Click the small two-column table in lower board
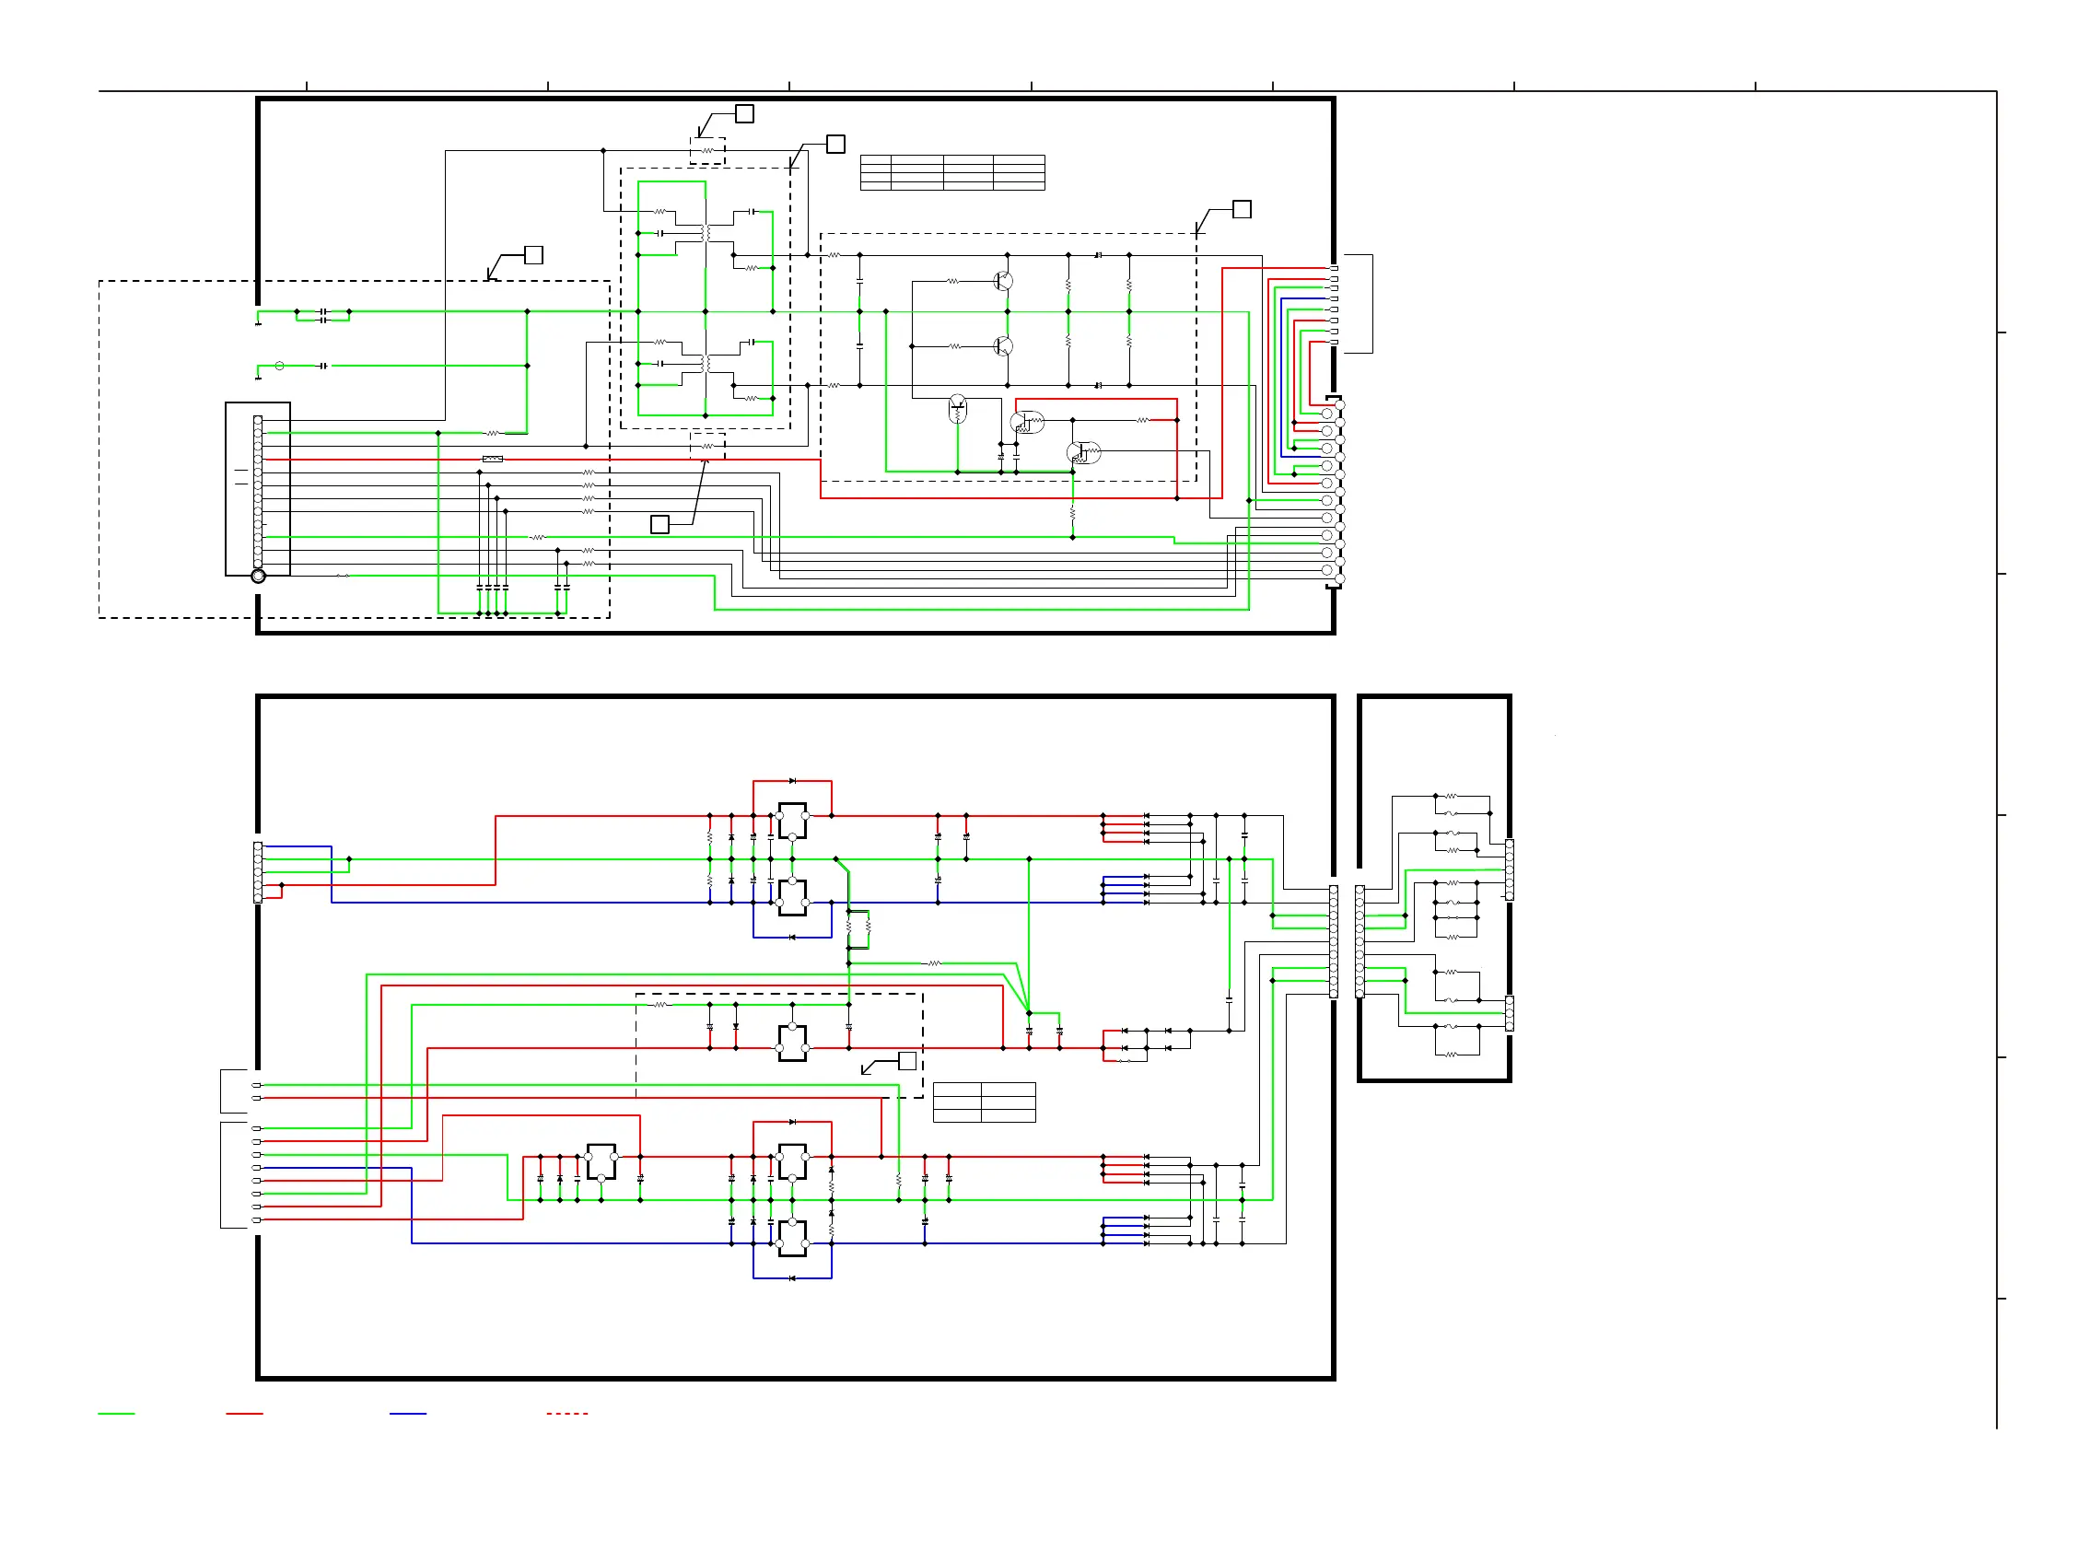 pos(984,1102)
